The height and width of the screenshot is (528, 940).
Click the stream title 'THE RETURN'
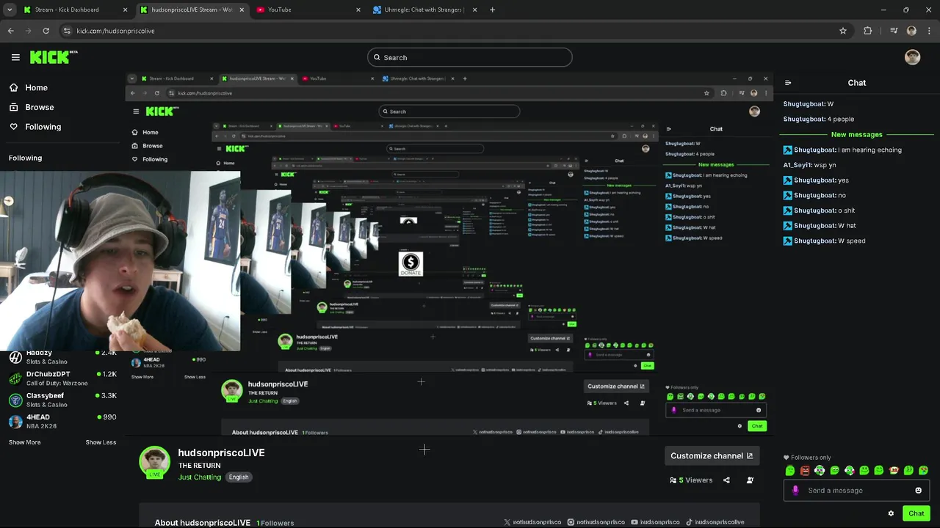pos(199,466)
